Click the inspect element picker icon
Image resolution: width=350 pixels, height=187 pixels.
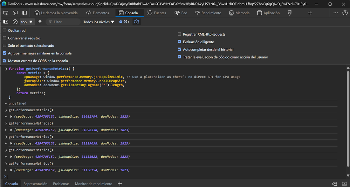(6, 13)
